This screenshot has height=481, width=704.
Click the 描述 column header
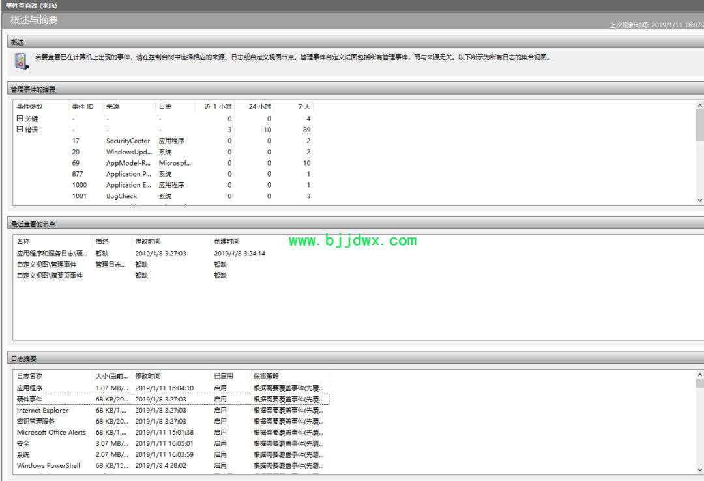point(112,241)
